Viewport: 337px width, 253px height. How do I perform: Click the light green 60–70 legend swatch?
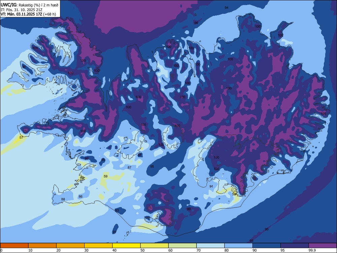click(x=182, y=246)
